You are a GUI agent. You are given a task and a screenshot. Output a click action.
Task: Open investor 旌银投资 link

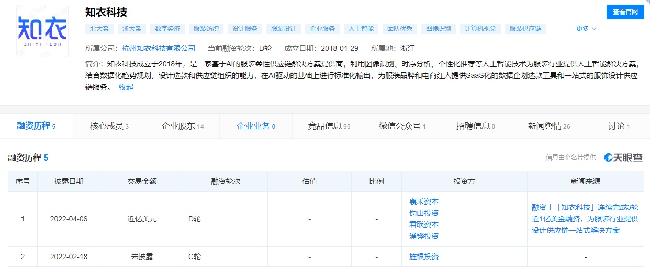pyautogui.click(x=424, y=257)
